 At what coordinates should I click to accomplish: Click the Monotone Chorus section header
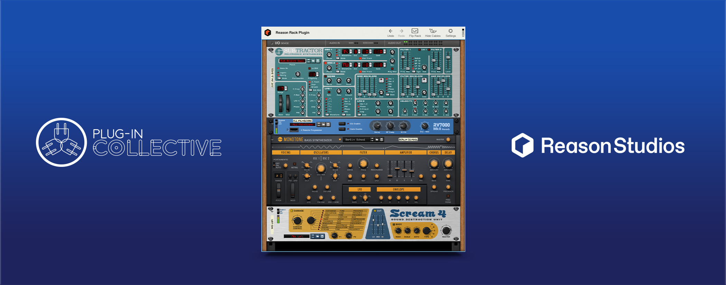pyautogui.click(x=434, y=152)
